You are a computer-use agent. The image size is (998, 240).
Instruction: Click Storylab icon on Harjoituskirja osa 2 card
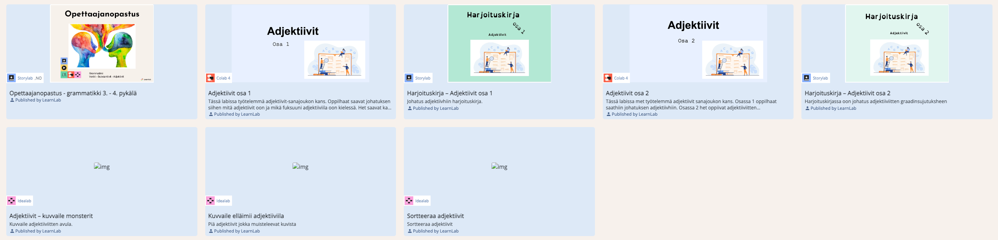click(807, 78)
